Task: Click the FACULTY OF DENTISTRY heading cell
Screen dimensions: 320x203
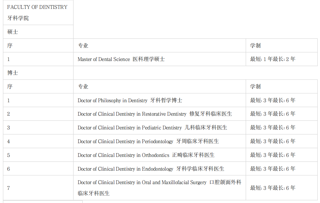Action: tap(37, 7)
